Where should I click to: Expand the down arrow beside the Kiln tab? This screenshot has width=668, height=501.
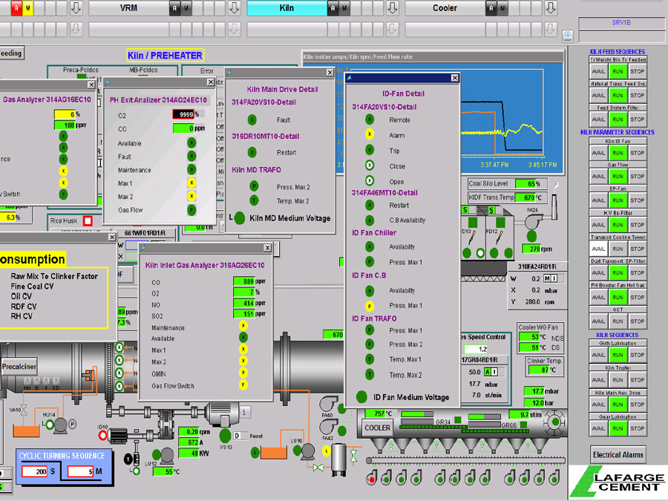391,9
